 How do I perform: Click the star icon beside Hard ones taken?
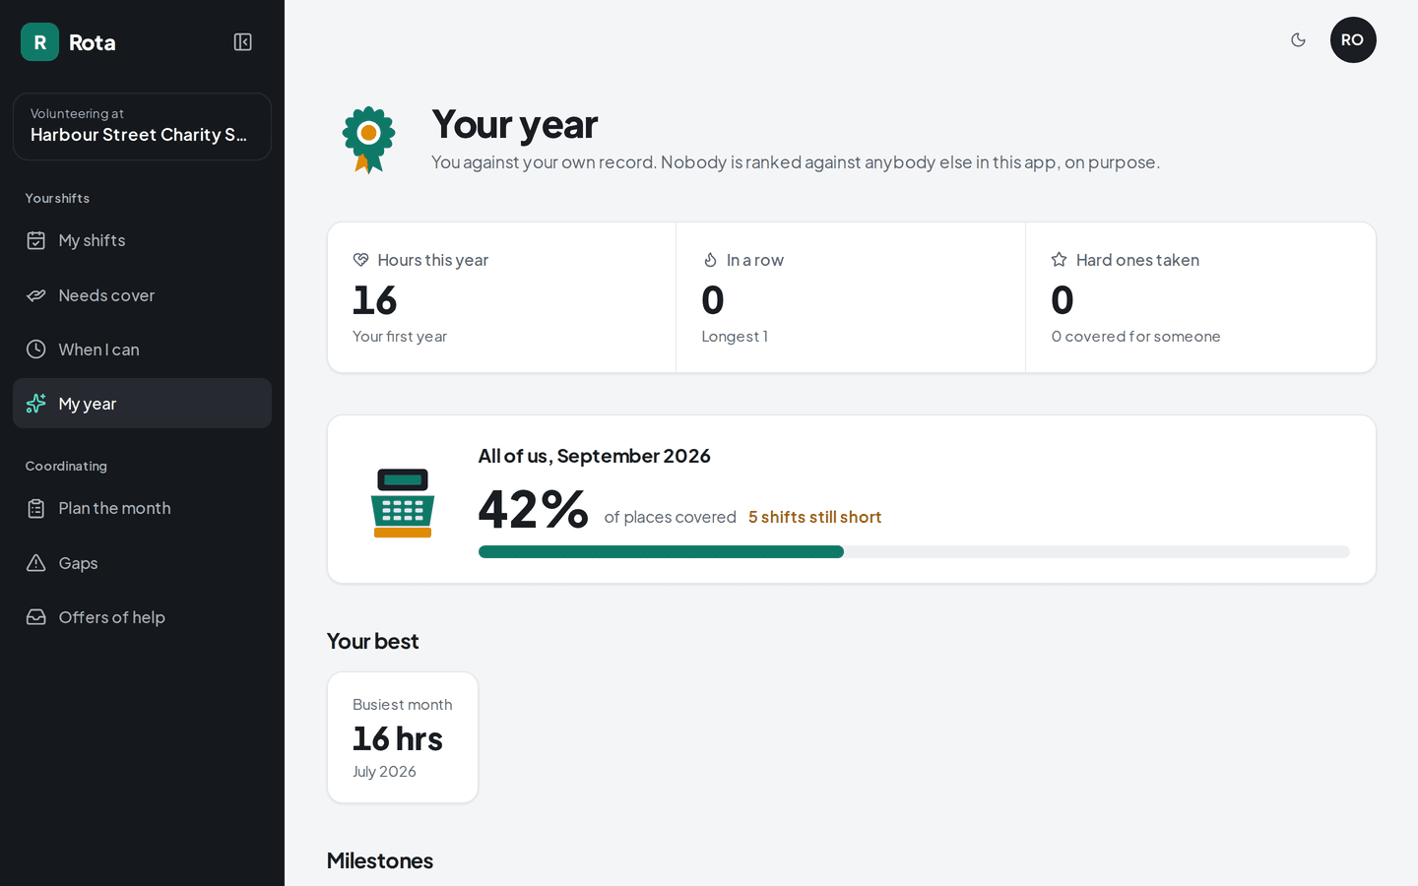[1060, 260]
